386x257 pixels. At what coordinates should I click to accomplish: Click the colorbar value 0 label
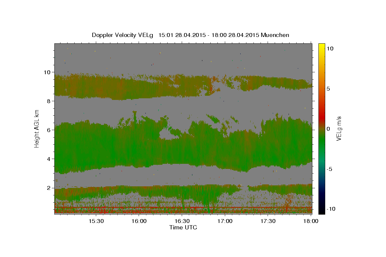pyautogui.click(x=328, y=128)
